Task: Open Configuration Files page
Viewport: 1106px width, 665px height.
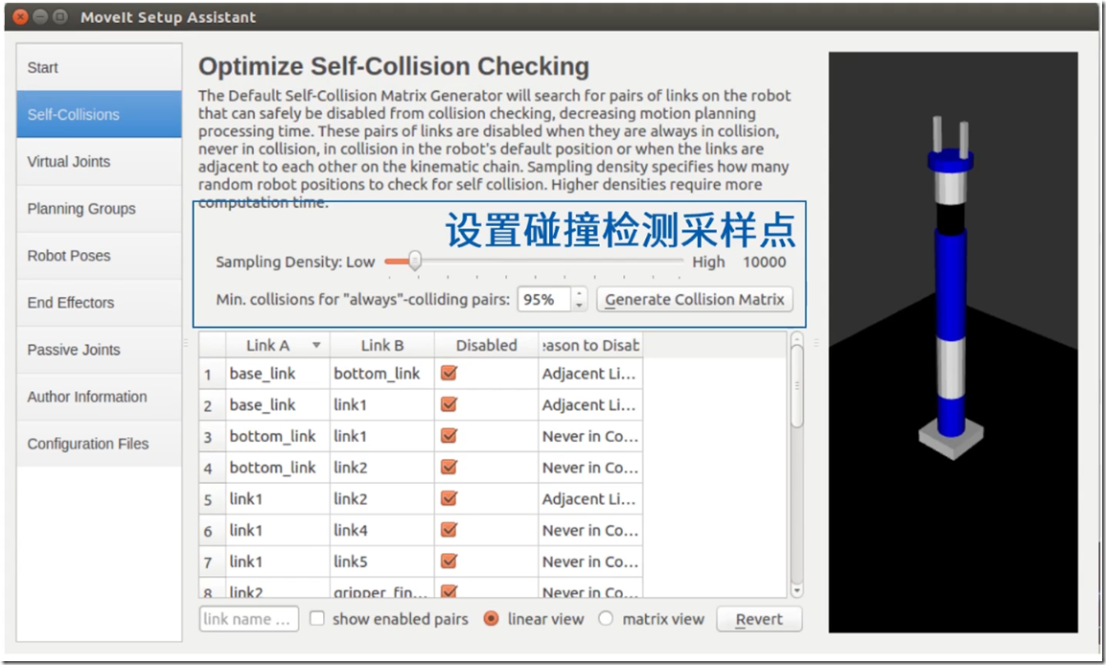Action: (x=99, y=444)
